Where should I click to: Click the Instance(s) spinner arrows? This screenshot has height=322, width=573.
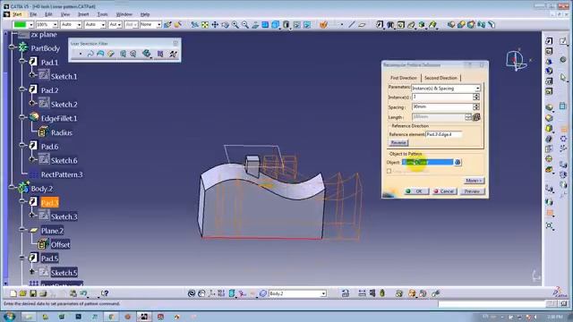click(475, 97)
